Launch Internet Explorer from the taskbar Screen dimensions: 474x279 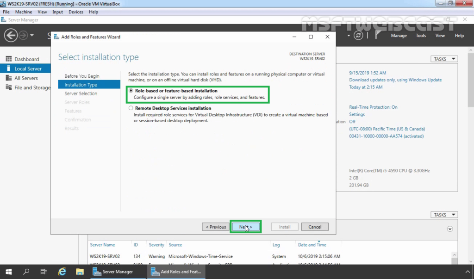coord(62,272)
